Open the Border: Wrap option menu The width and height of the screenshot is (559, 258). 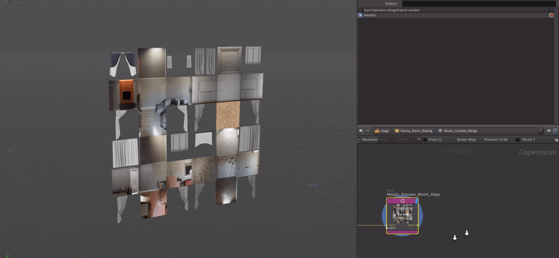point(466,140)
